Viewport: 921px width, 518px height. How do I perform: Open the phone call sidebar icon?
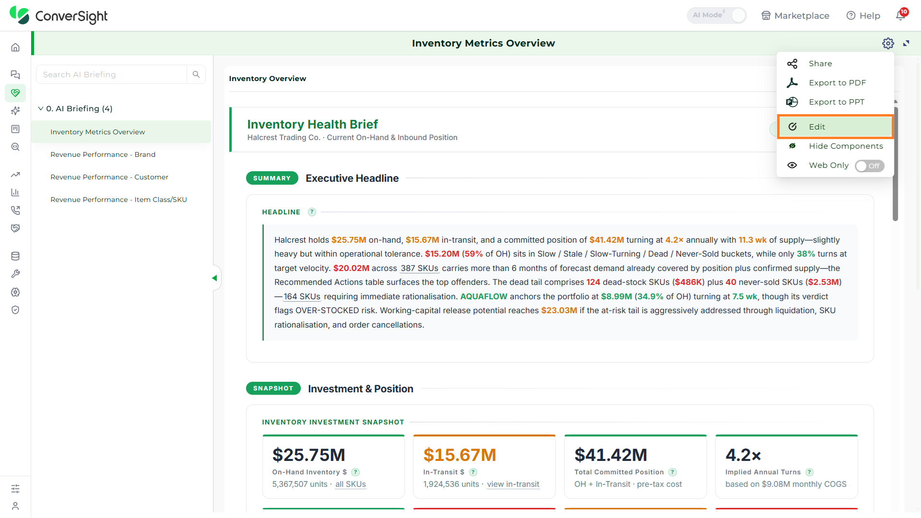point(15,210)
